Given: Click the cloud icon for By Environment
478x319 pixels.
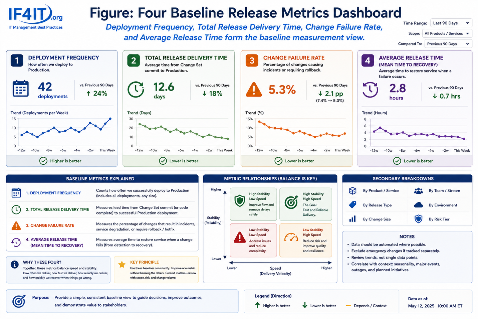Looking at the screenshot, I should 418,205.
